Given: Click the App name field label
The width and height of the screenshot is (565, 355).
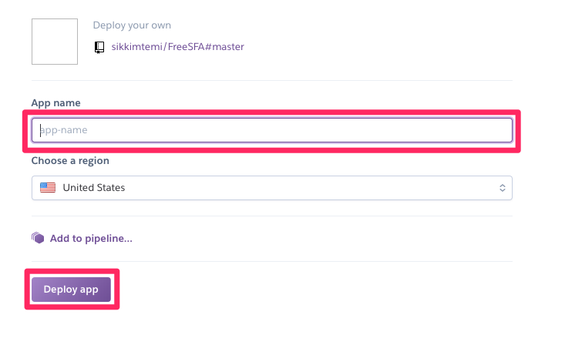Looking at the screenshot, I should coord(55,102).
